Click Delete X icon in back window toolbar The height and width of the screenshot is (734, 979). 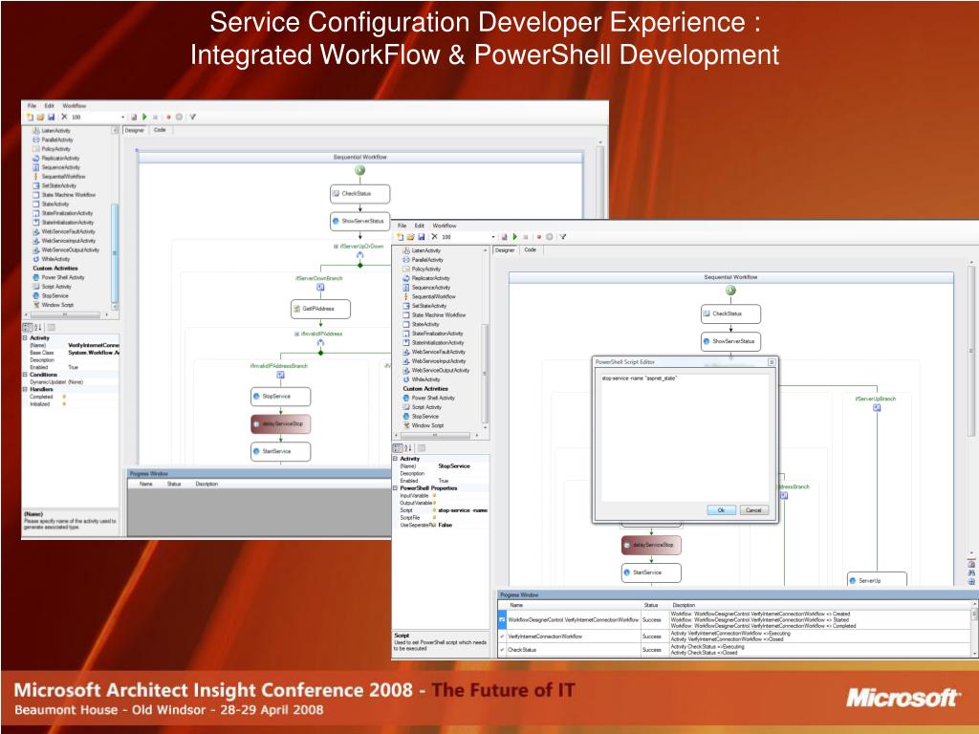(x=64, y=117)
